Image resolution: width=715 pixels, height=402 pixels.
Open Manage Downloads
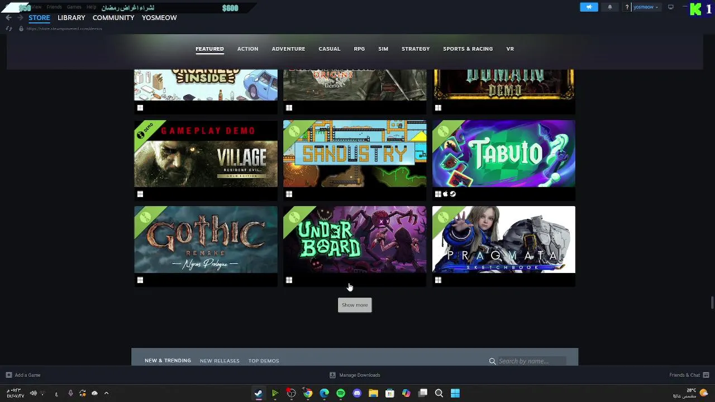click(x=360, y=375)
